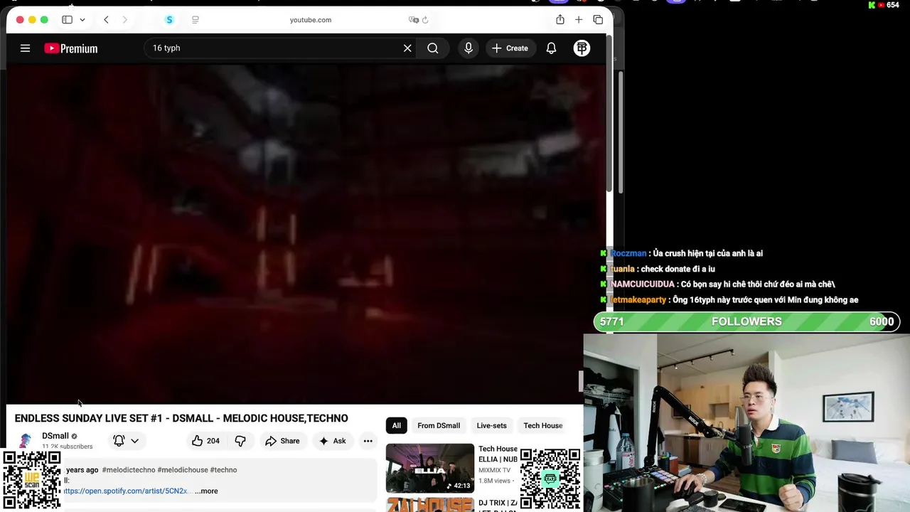
Task: Click the youtube.com address bar
Action: [311, 20]
